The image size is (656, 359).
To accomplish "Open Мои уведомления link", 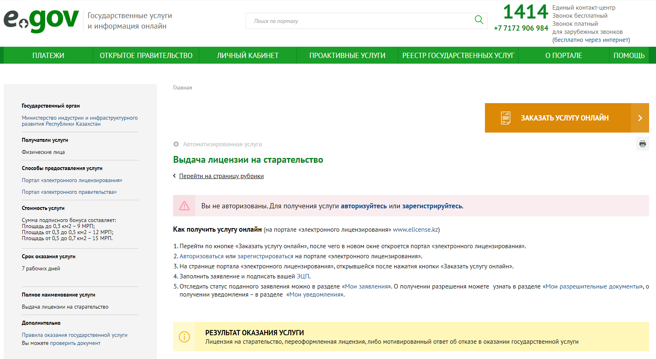I will coord(315,295).
